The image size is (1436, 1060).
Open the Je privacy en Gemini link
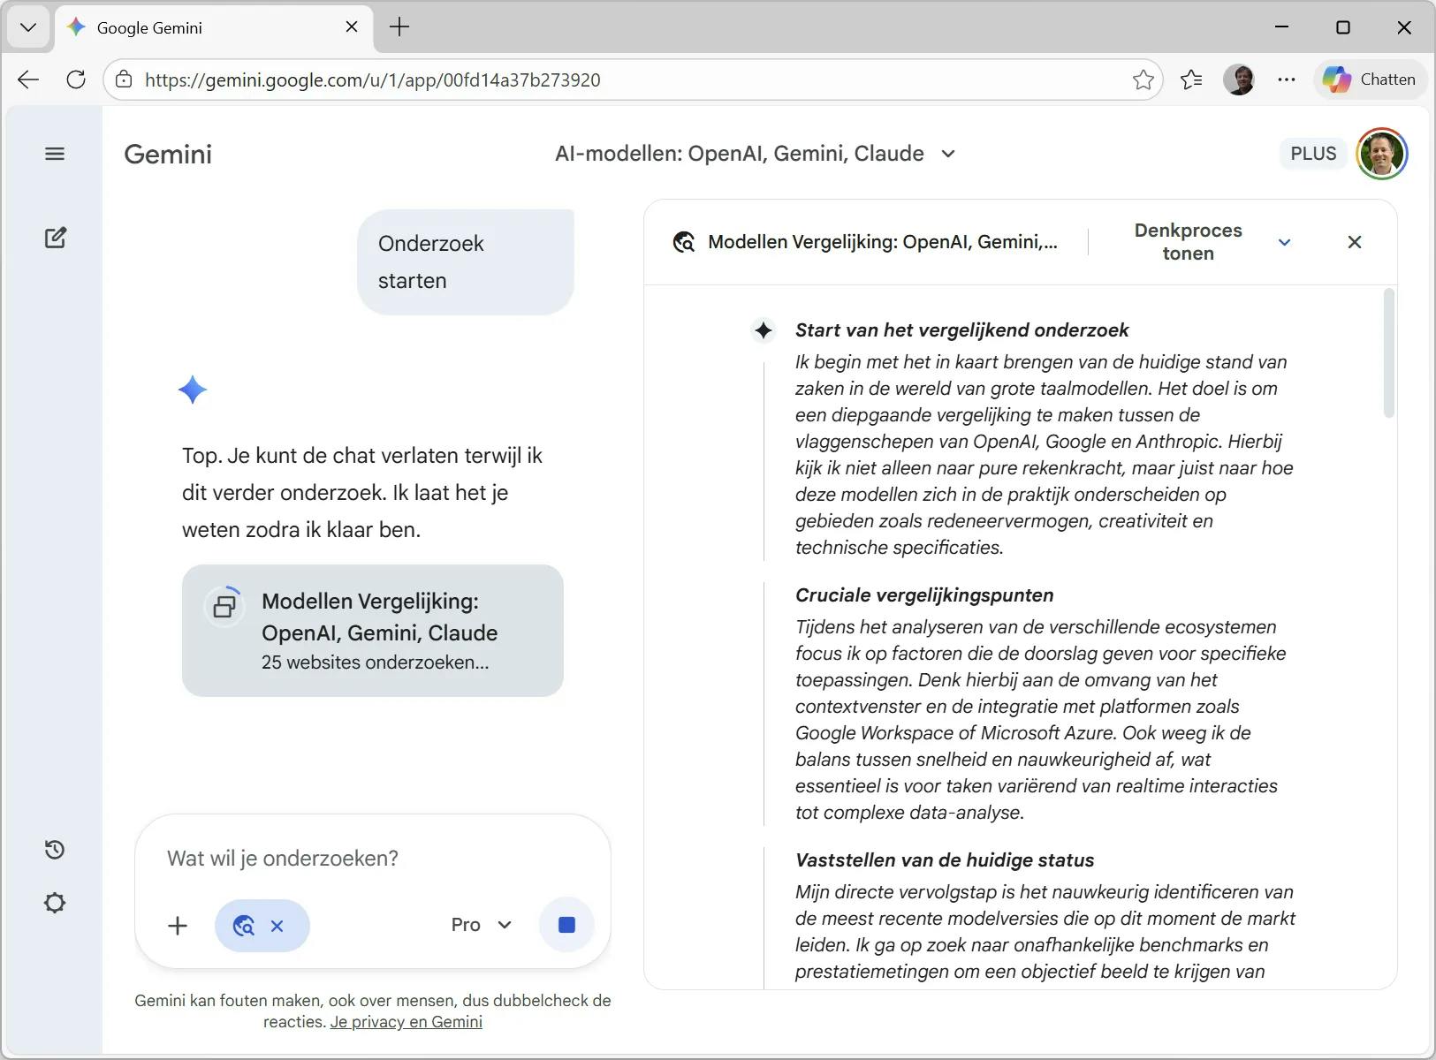coord(406,1022)
